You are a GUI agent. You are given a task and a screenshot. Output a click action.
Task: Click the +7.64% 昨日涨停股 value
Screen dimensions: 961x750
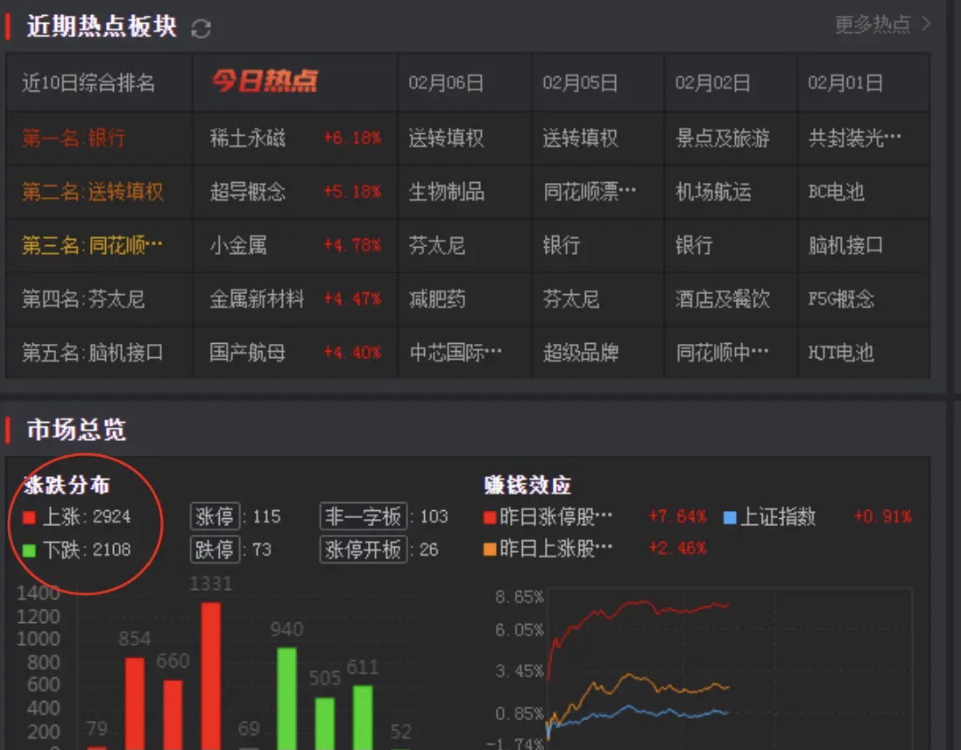coord(677,516)
